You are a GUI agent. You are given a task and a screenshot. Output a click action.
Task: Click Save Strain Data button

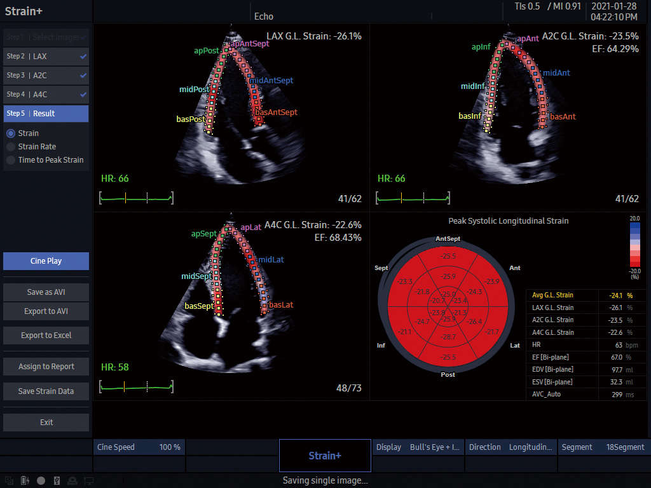(x=46, y=391)
